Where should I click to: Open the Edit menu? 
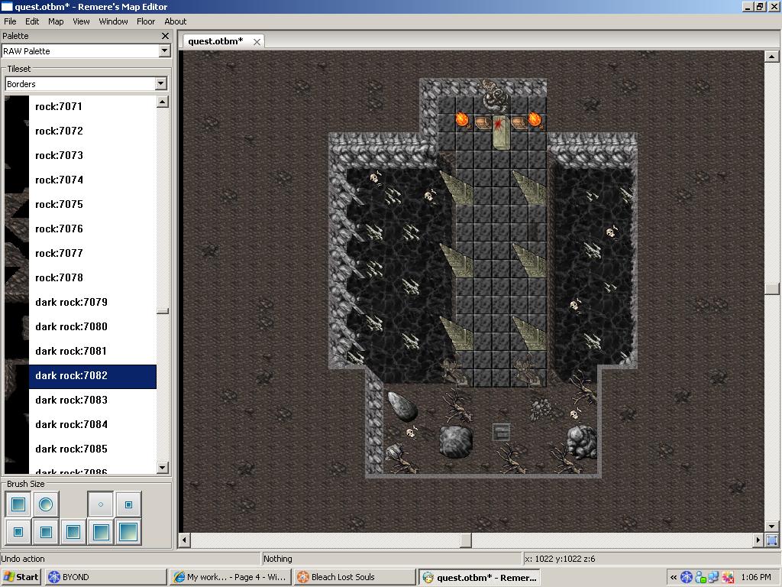32,21
